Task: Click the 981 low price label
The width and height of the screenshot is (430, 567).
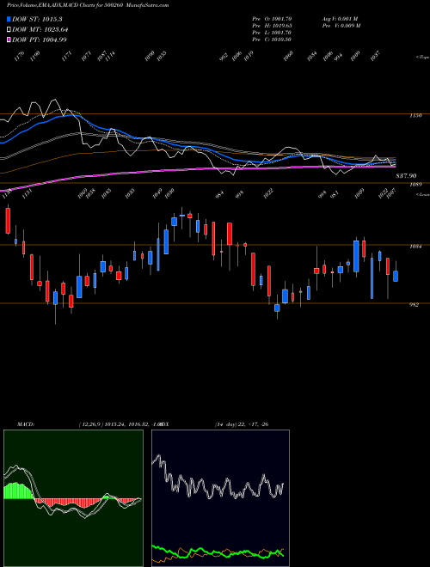Action: [335, 194]
